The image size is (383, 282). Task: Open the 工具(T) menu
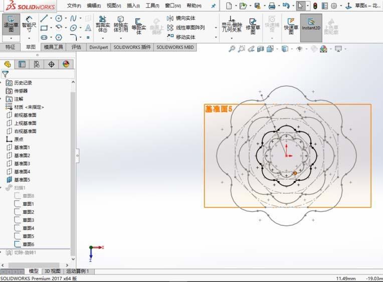[x=152, y=6]
